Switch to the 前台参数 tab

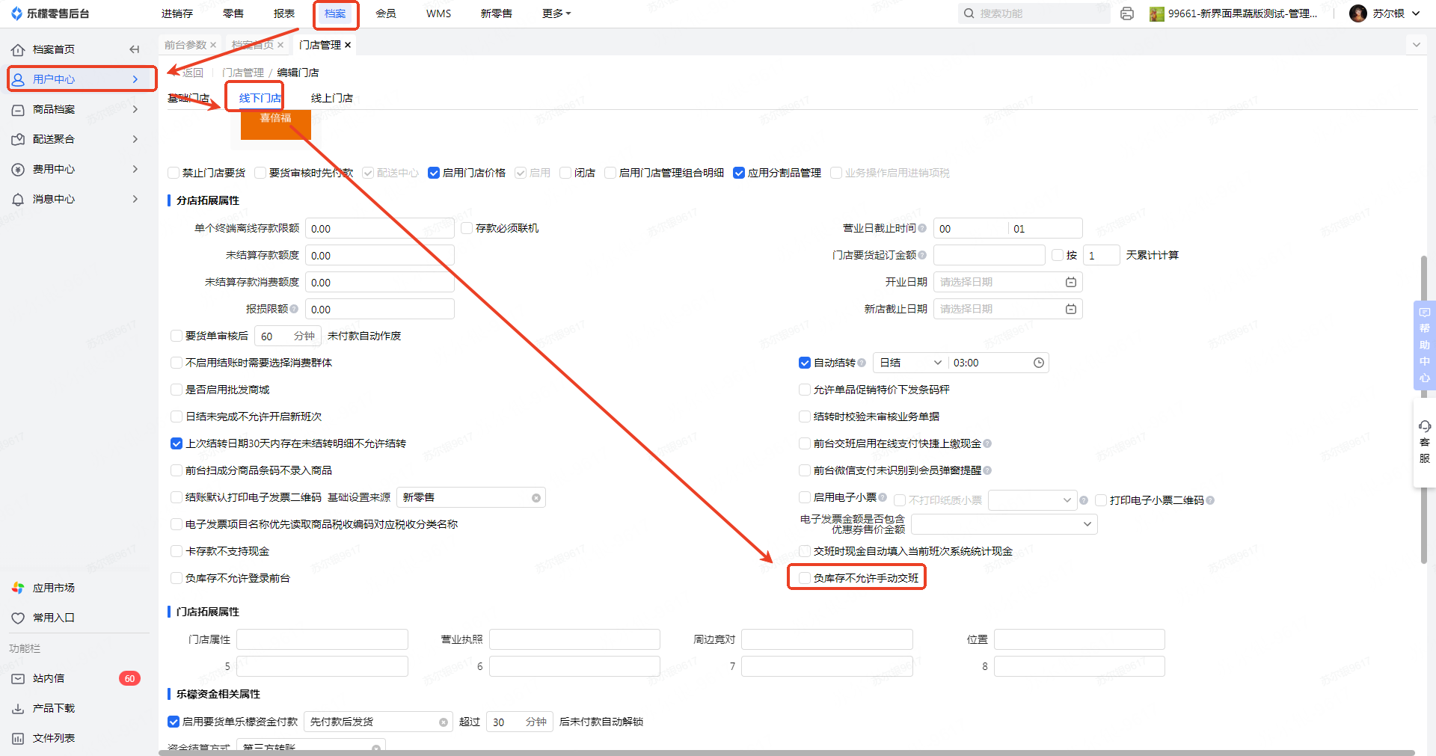[x=185, y=45]
